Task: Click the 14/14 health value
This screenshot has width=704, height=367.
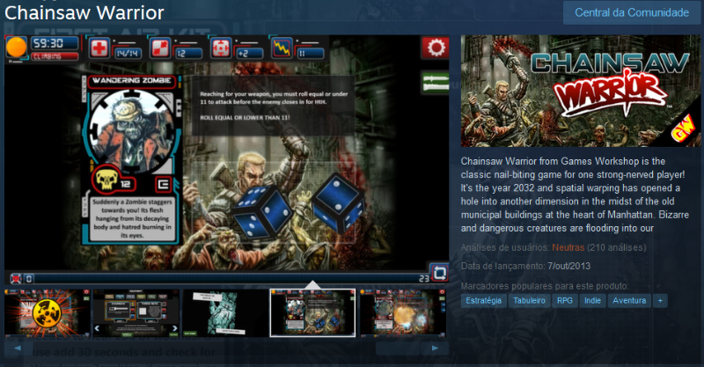Action: [128, 54]
